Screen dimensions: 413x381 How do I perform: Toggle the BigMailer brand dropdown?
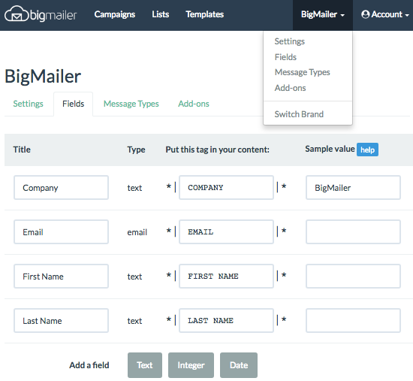pos(323,15)
